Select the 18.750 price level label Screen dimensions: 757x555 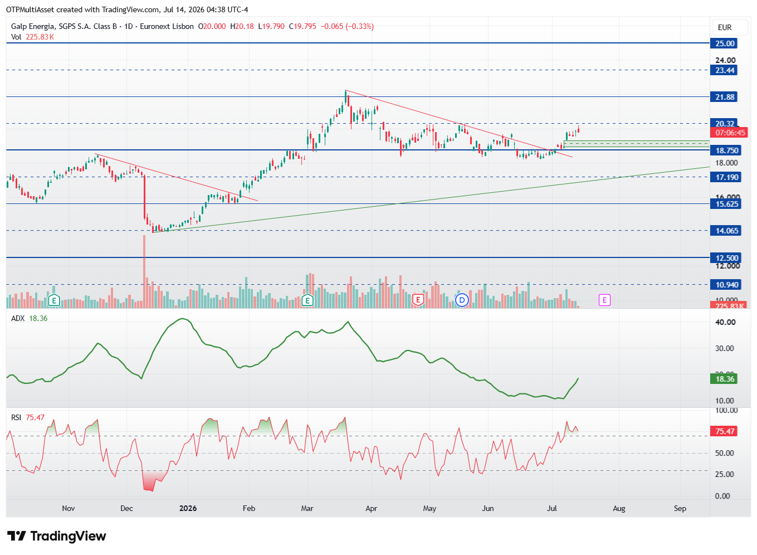(727, 150)
